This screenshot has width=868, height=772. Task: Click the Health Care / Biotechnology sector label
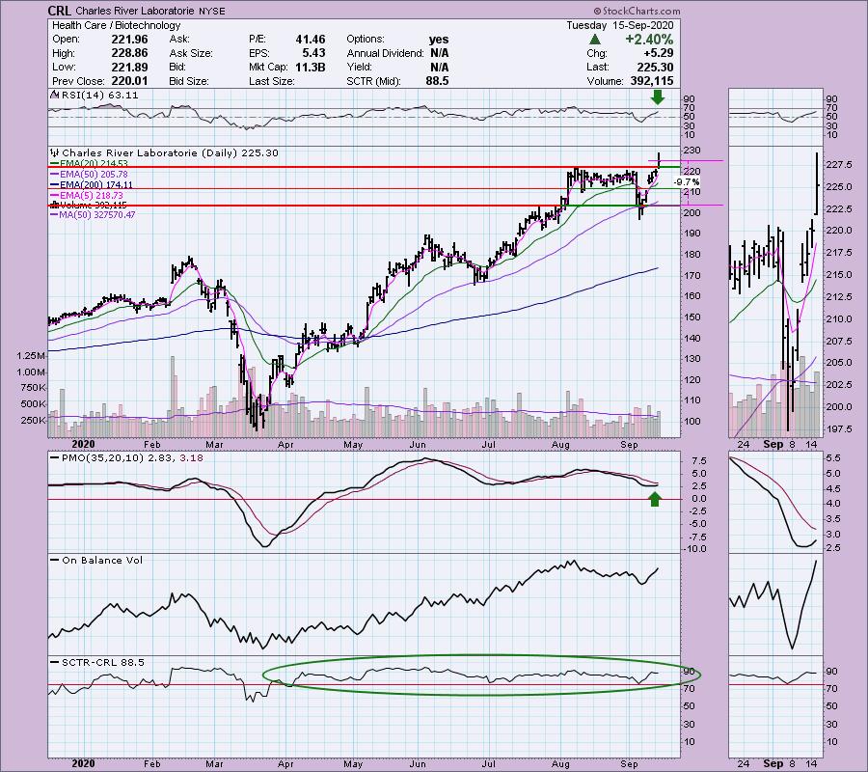click(x=117, y=25)
